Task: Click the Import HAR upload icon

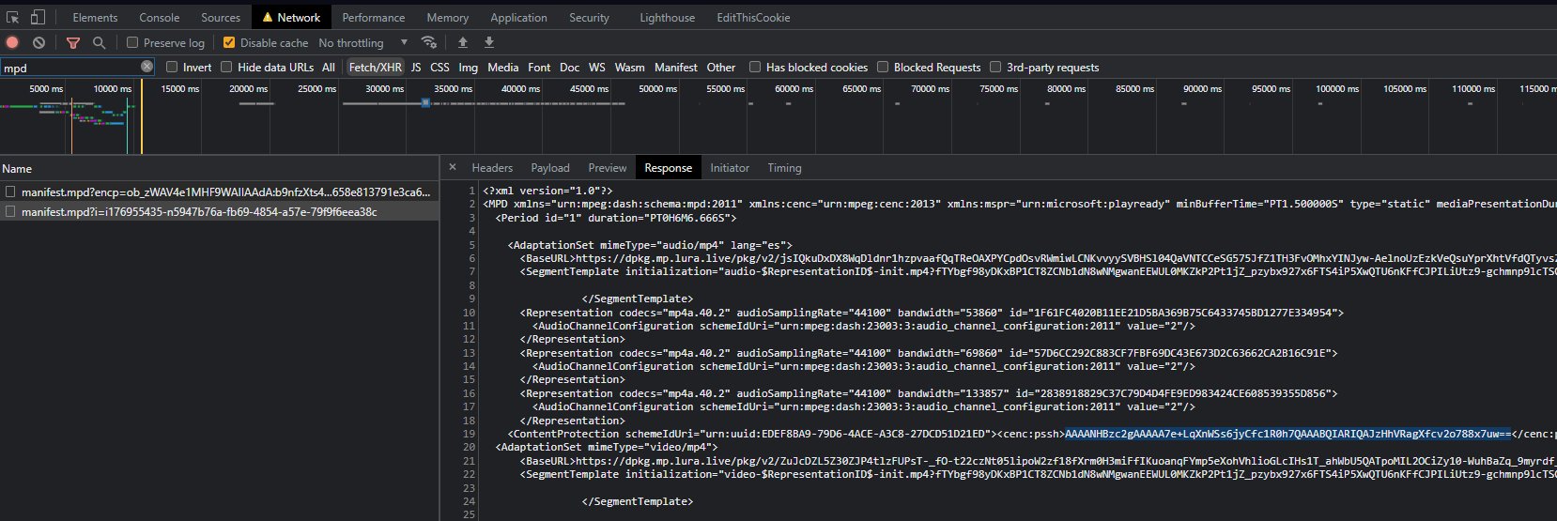Action: point(463,42)
